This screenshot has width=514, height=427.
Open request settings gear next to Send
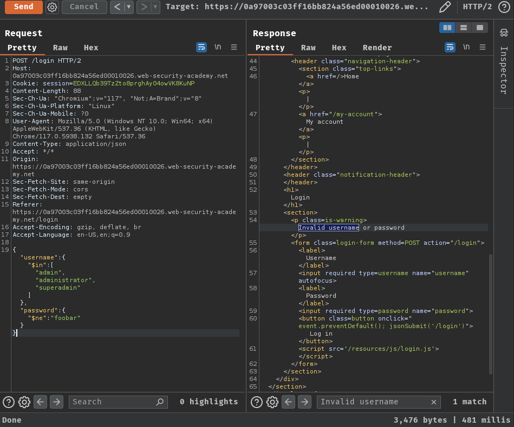pos(52,7)
